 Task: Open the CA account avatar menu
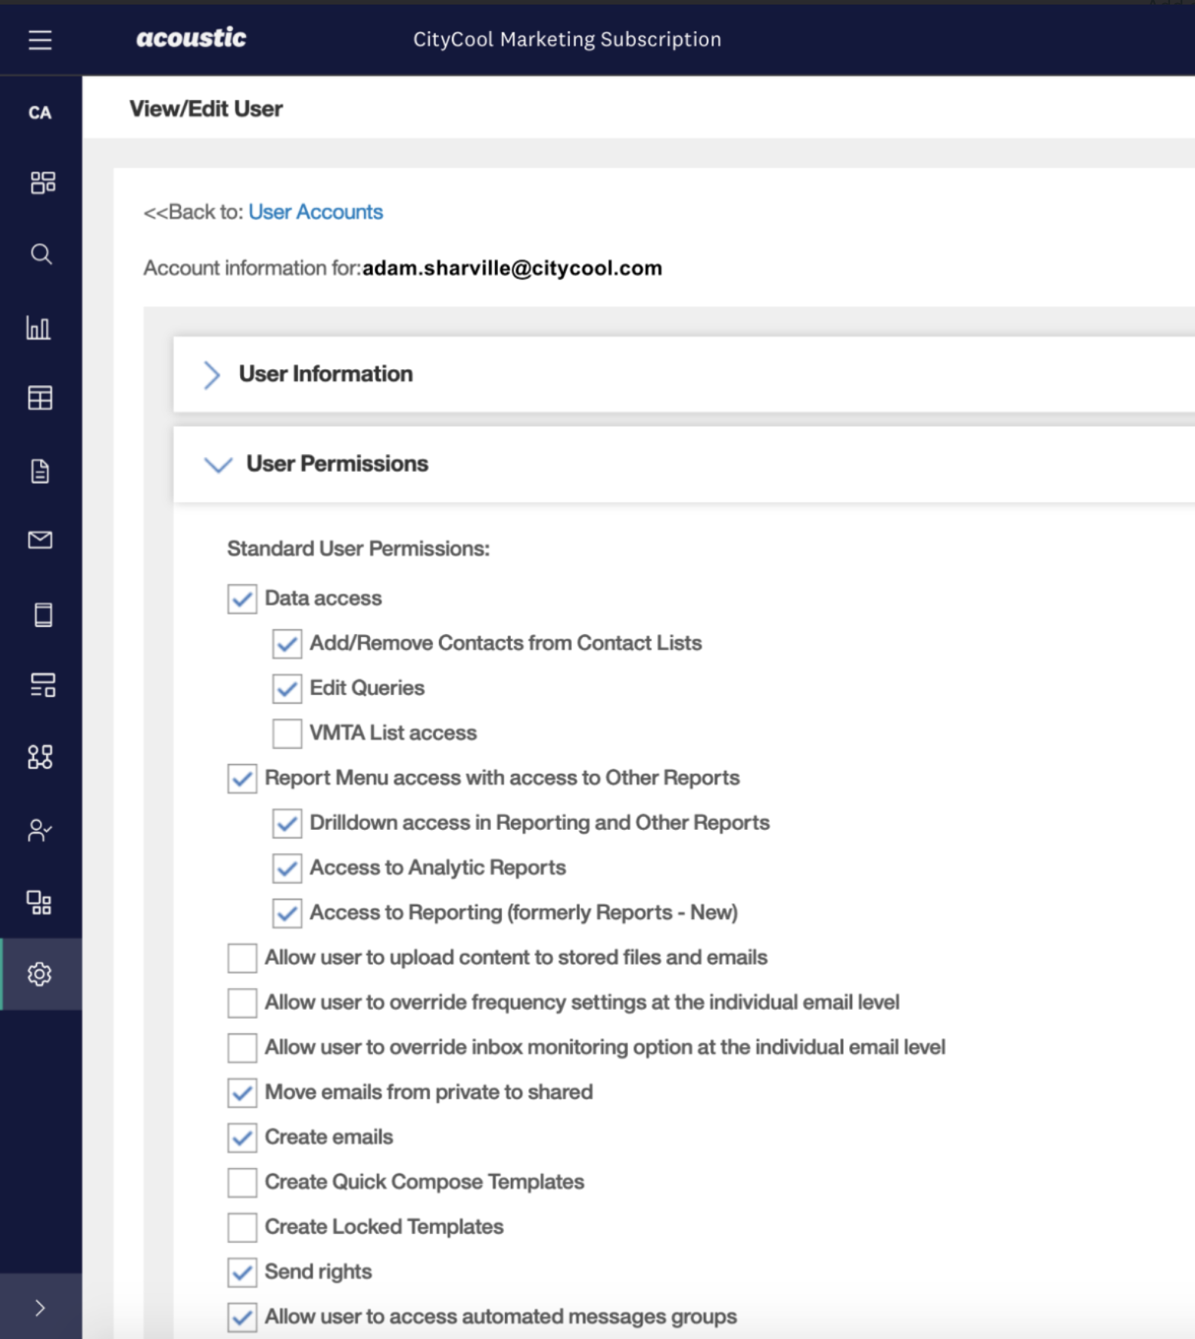pos(40,113)
